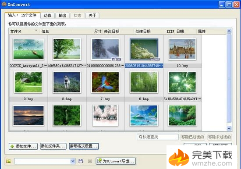Click the file name 10.bmp label
Image resolution: width=241 pixels, height=169 pixels.
click(x=182, y=66)
